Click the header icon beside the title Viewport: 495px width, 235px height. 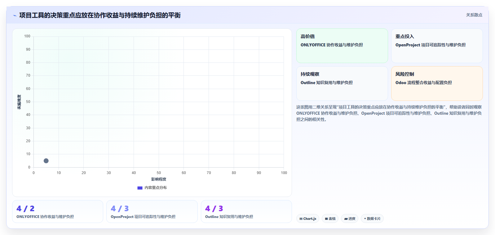coord(15,15)
